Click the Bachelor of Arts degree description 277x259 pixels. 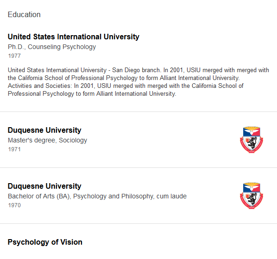(97, 196)
